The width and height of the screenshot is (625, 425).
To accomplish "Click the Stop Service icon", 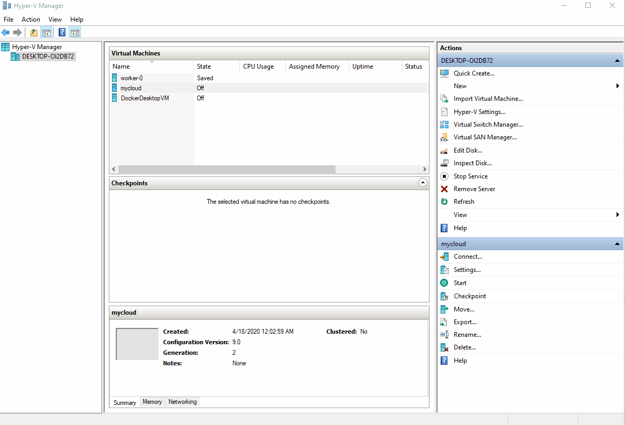I will coord(444,176).
